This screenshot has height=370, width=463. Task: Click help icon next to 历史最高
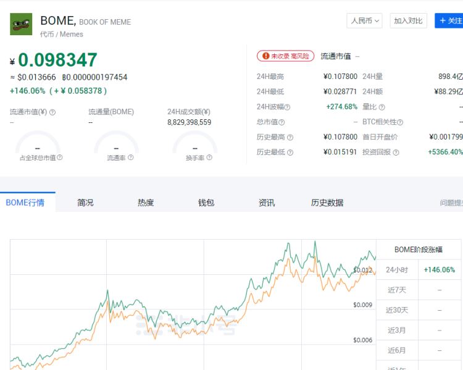point(290,137)
